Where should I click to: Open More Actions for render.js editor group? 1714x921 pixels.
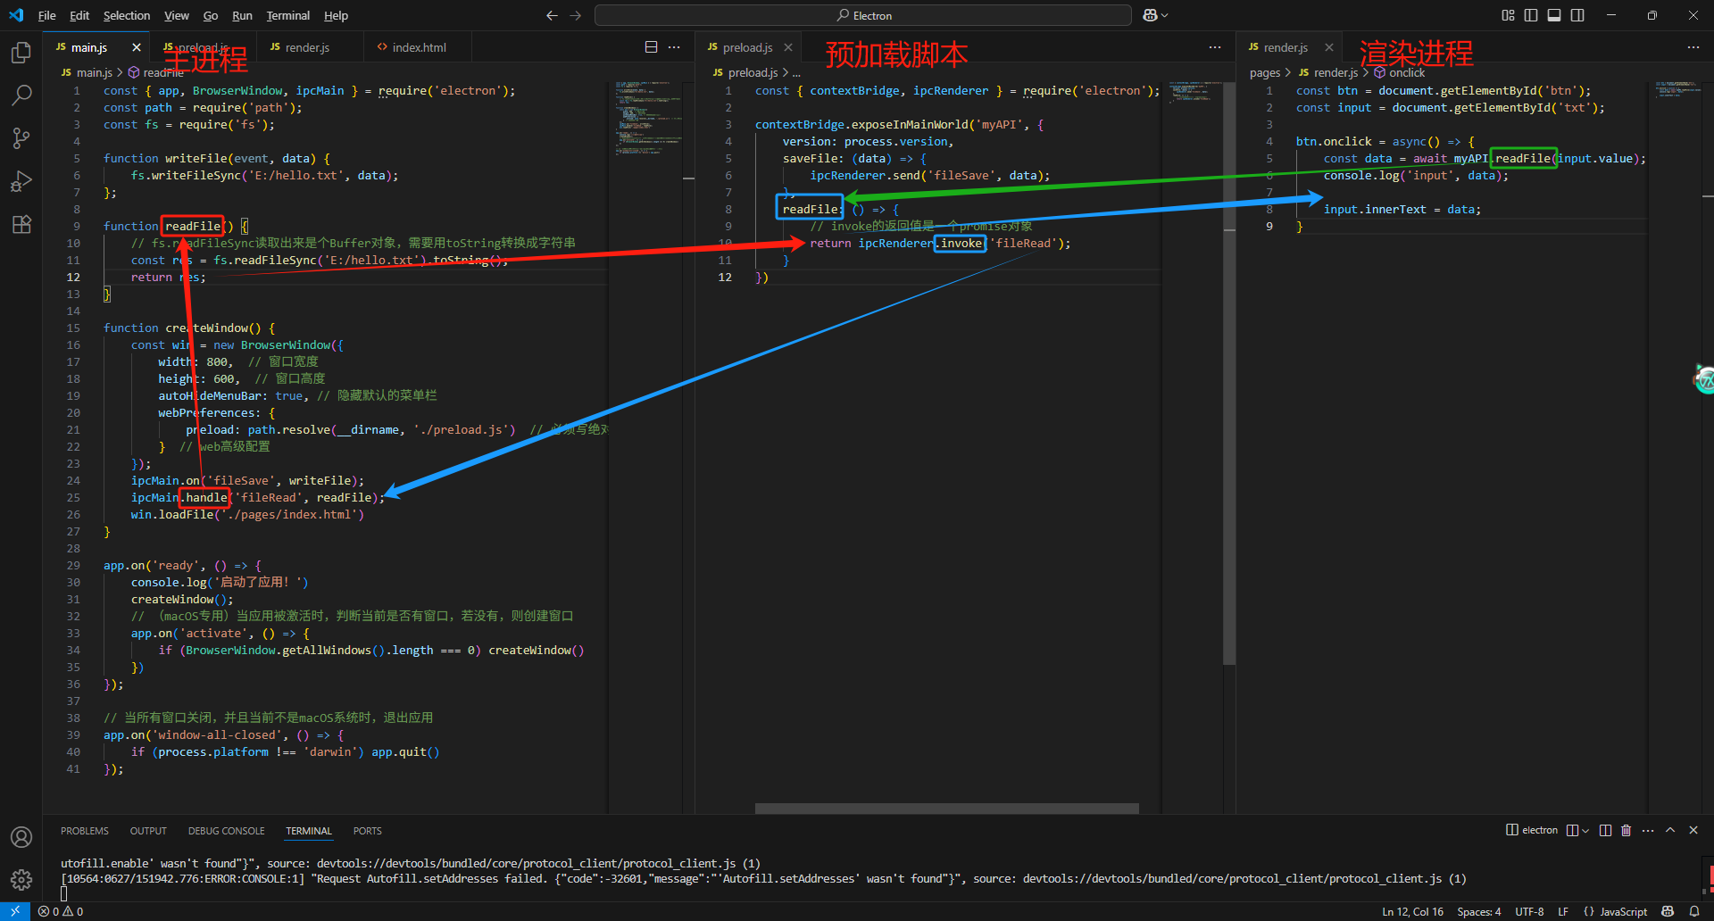point(1693,47)
